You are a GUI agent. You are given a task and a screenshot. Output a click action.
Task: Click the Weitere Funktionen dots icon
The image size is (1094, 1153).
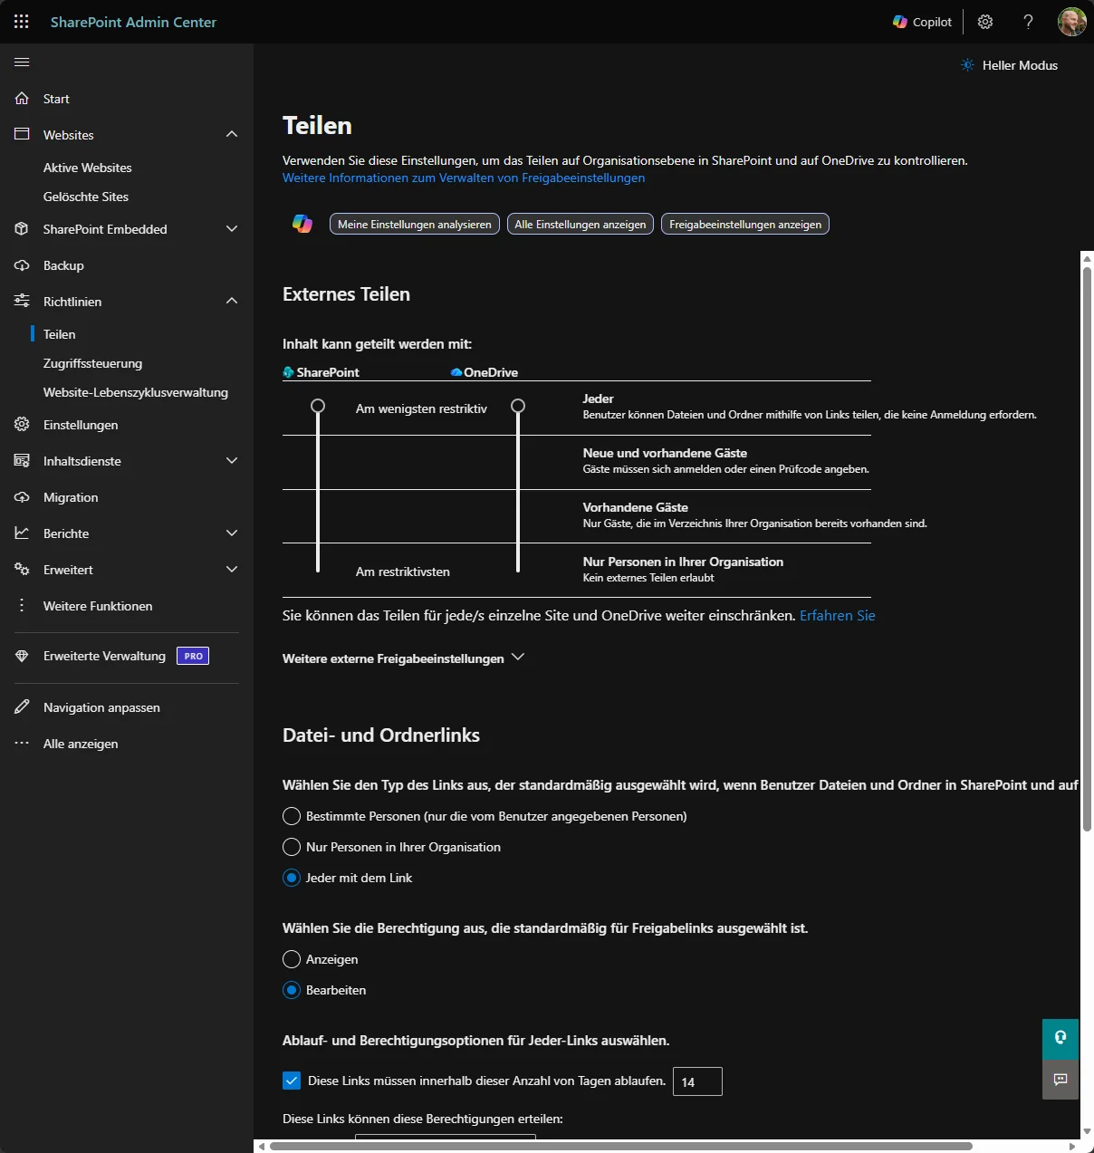click(x=22, y=605)
